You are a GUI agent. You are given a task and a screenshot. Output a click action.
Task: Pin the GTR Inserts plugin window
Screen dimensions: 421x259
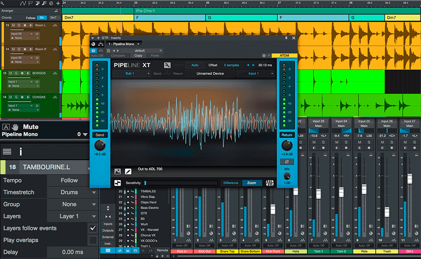pos(286,39)
